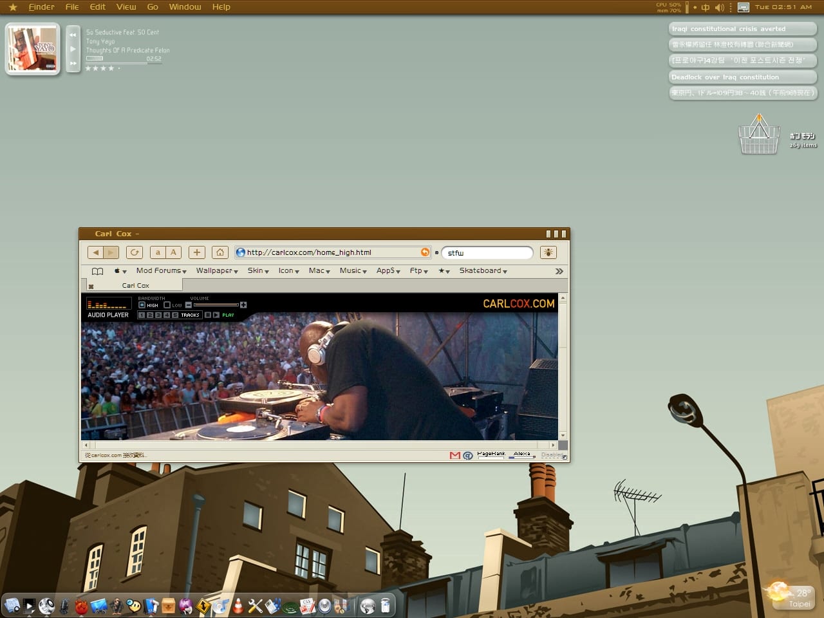This screenshot has height=618, width=824.
Task: Show more bookmarks with double chevron
Action: [x=559, y=271]
